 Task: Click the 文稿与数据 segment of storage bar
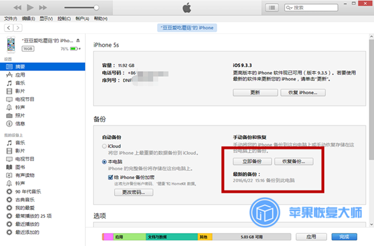(x=172, y=237)
